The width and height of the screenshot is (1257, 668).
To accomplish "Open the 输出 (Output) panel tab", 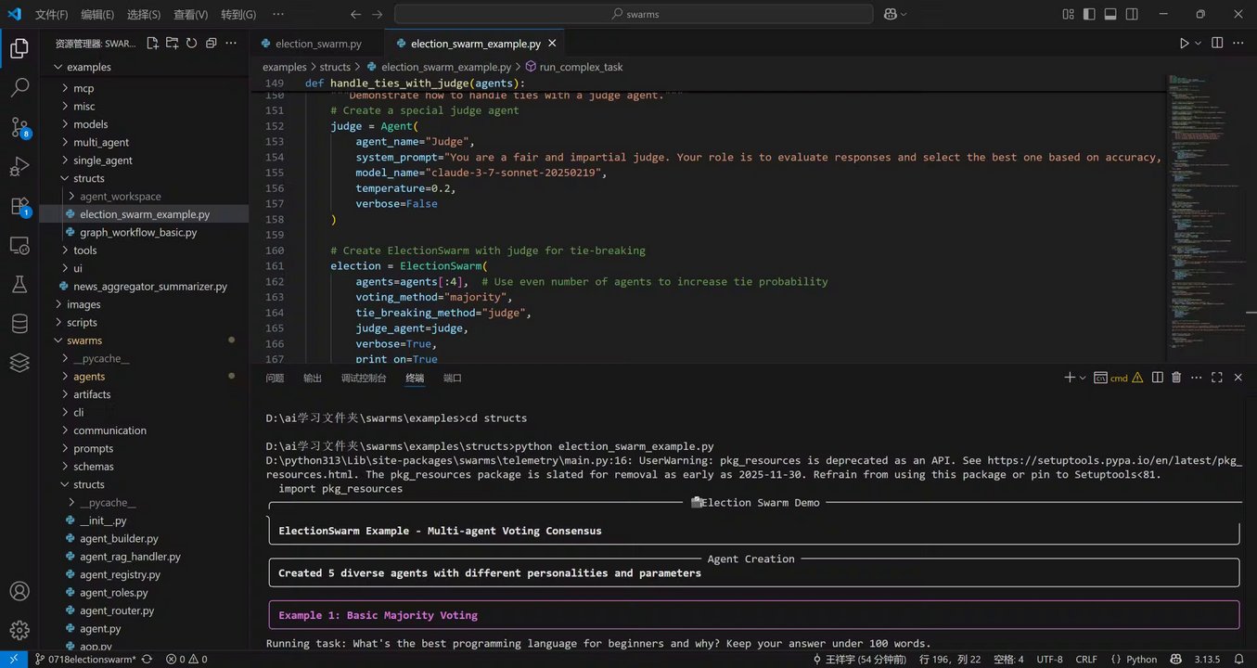I will (313, 379).
